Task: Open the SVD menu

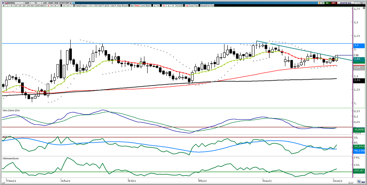Action: point(56,2)
